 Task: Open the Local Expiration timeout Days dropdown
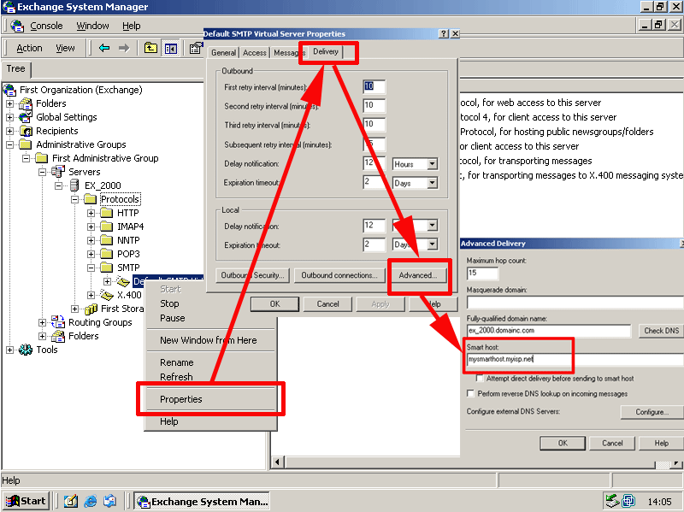432,244
